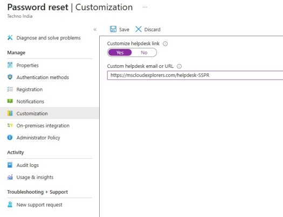Open Diagnose and solve problems page
The image size is (283, 217).
tap(49, 38)
